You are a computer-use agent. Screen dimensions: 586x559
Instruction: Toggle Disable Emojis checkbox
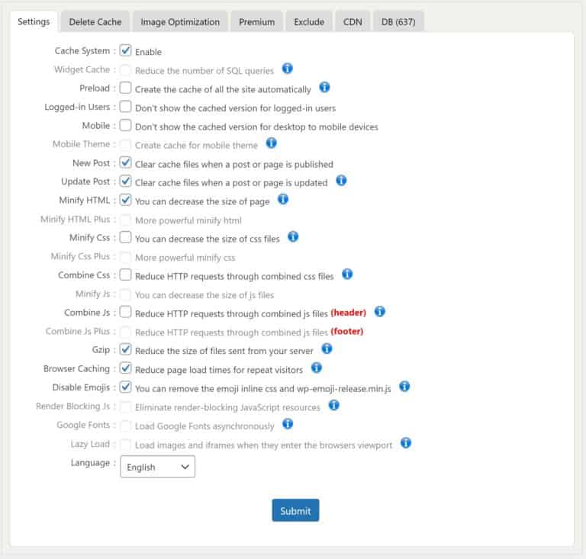[126, 387]
